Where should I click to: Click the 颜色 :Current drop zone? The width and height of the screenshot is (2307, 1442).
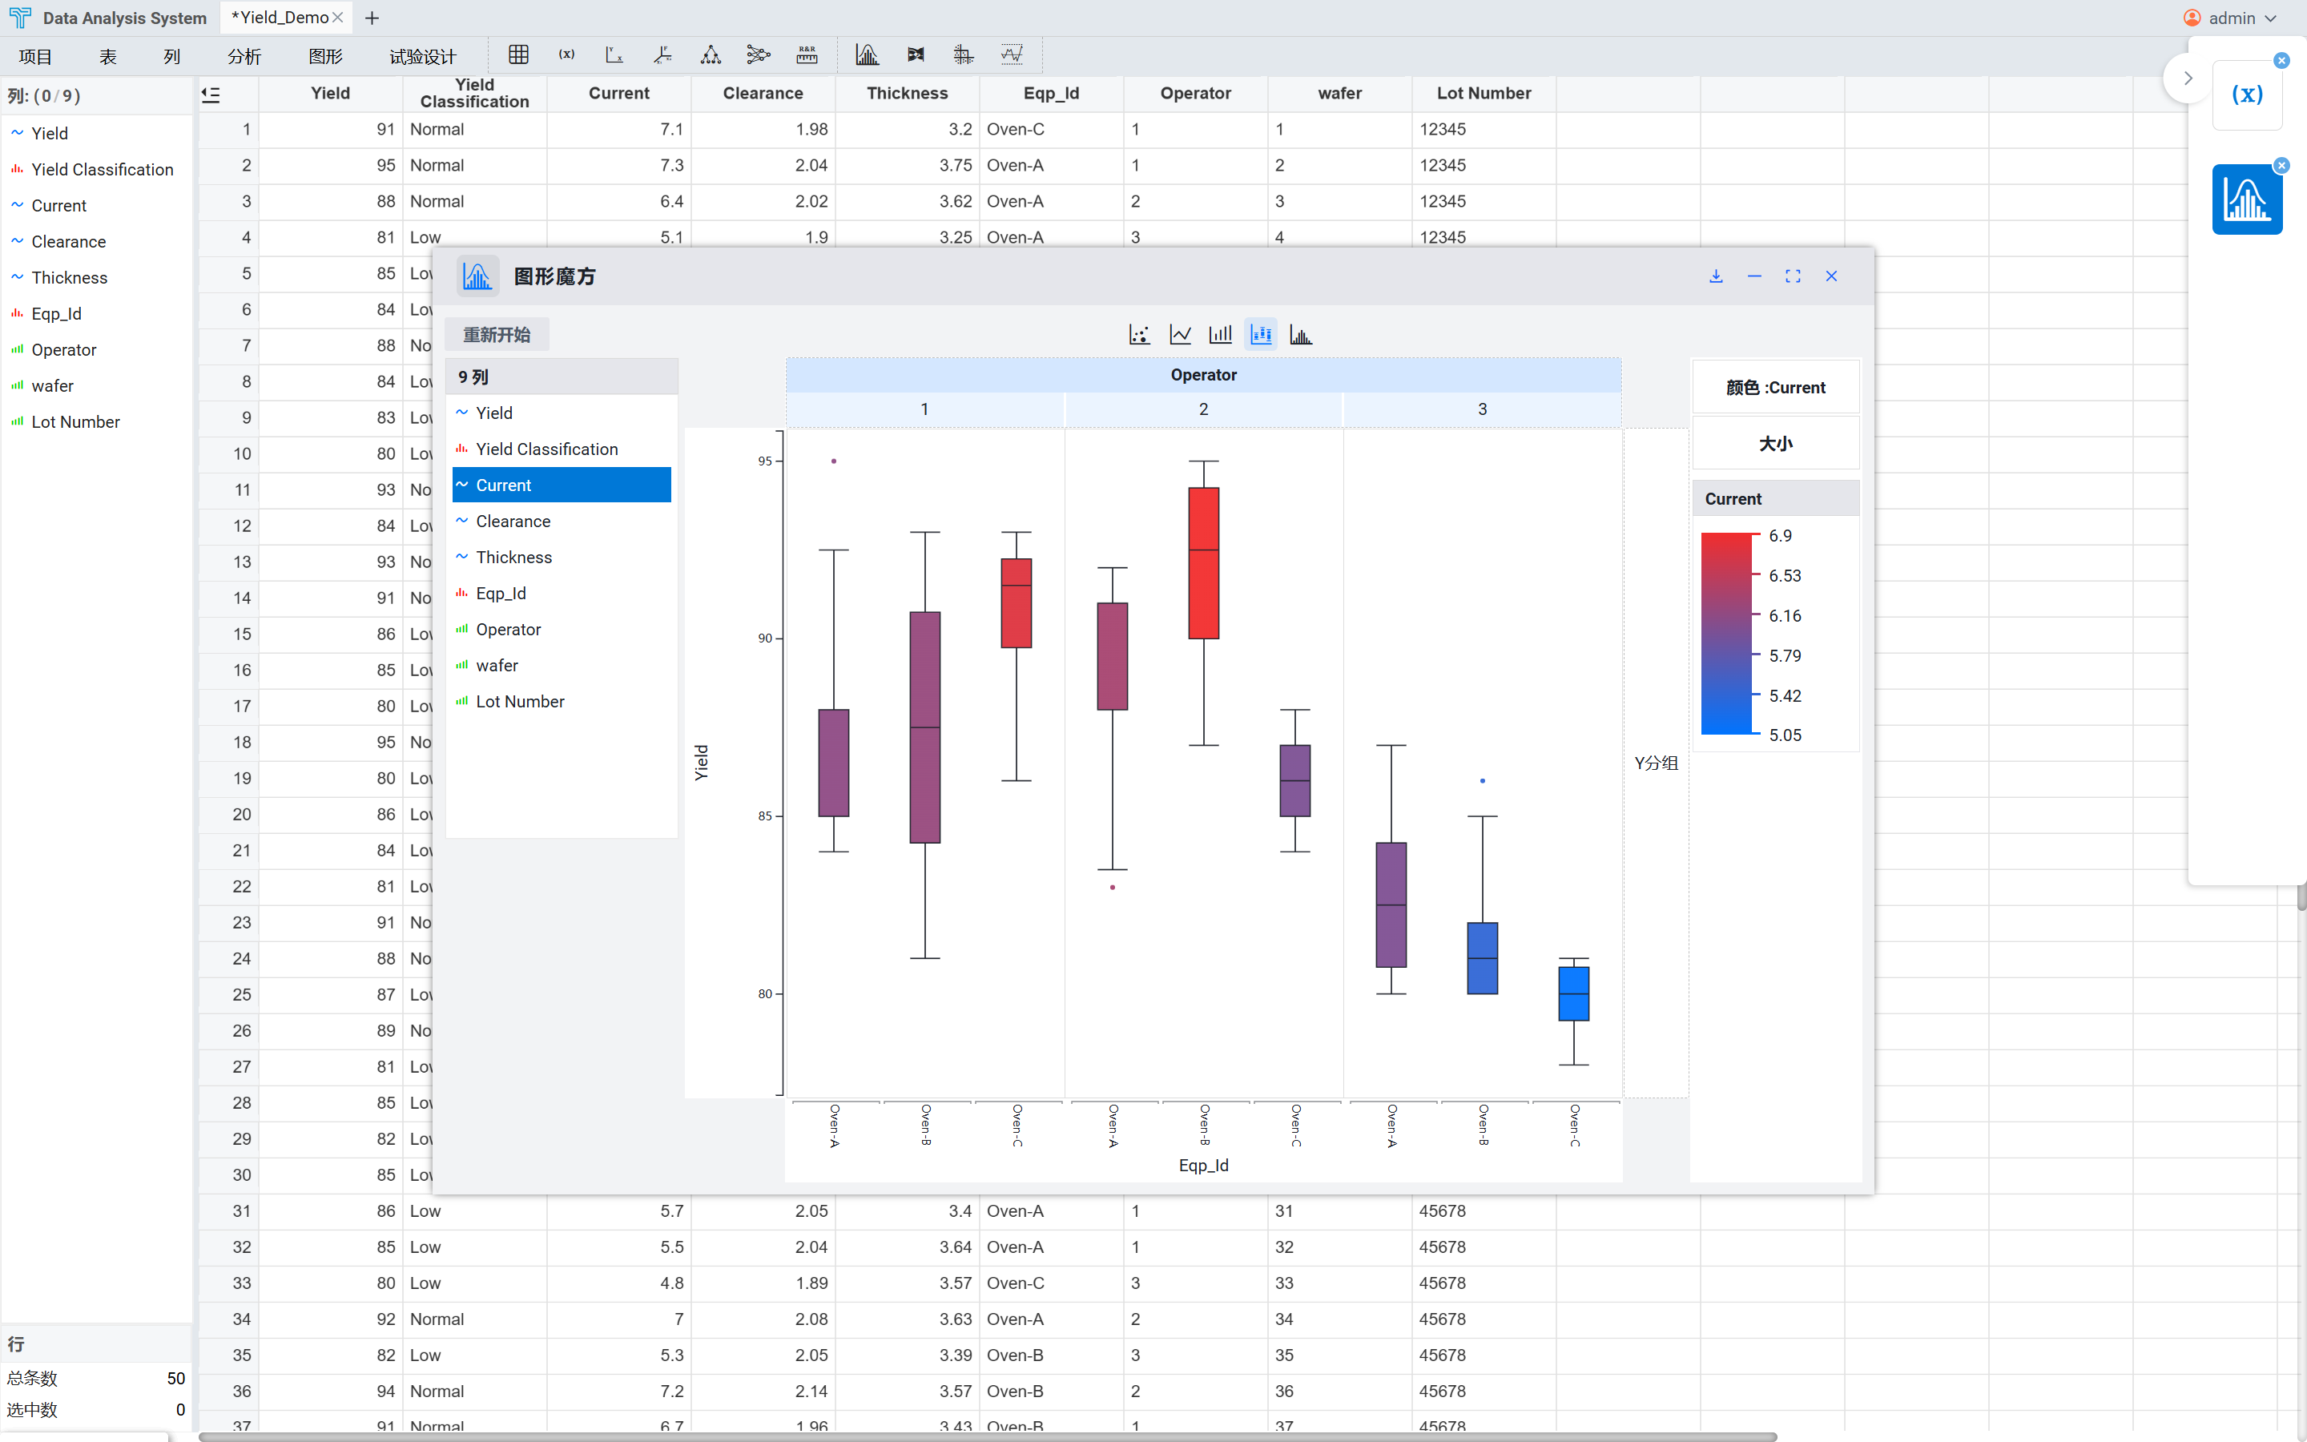click(x=1775, y=387)
